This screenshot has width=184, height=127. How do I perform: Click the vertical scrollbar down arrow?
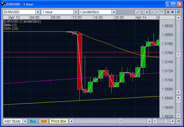pyautogui.click(x=178, y=92)
